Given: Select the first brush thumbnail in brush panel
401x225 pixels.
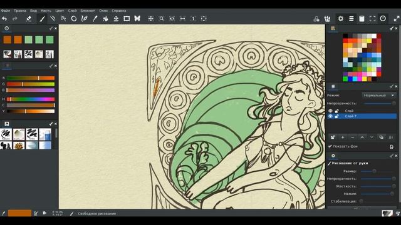Looking at the screenshot, I should point(6,134).
